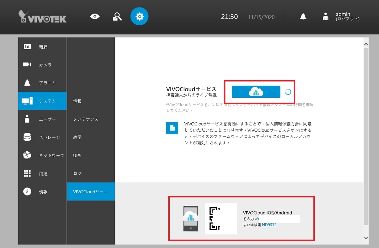This screenshot has width=379, height=248.
Task: Click the admin username text
Action: [343, 14]
